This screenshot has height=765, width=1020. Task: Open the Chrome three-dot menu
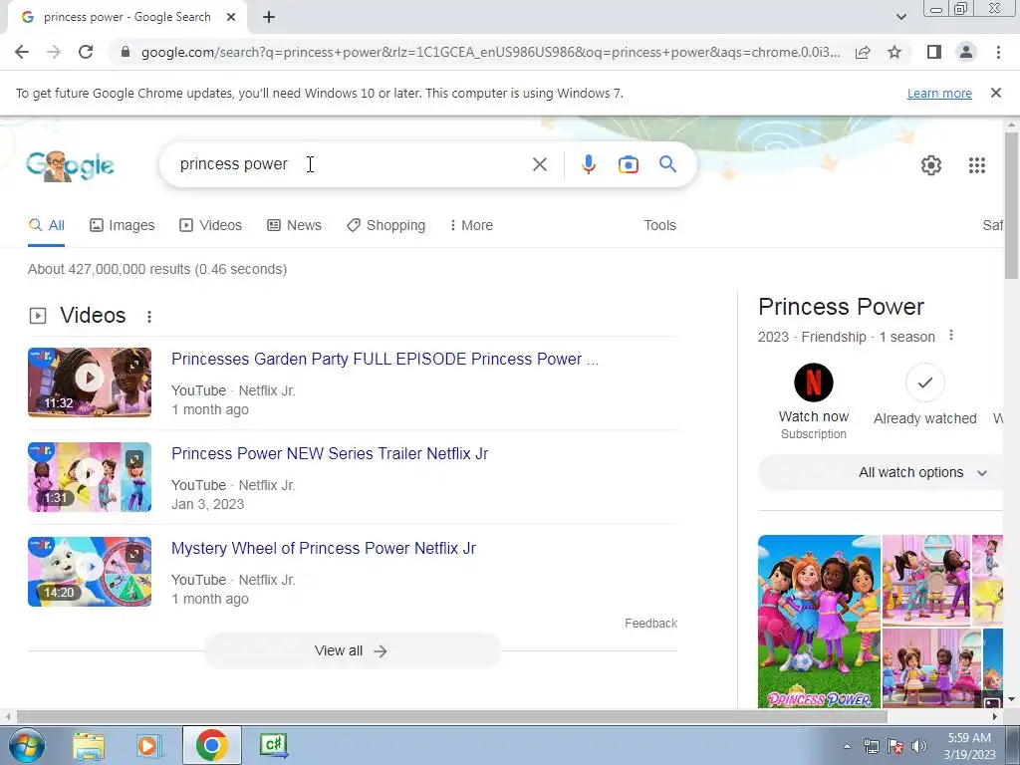(998, 52)
